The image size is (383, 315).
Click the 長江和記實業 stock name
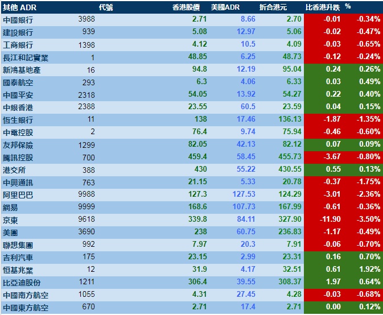(26, 57)
